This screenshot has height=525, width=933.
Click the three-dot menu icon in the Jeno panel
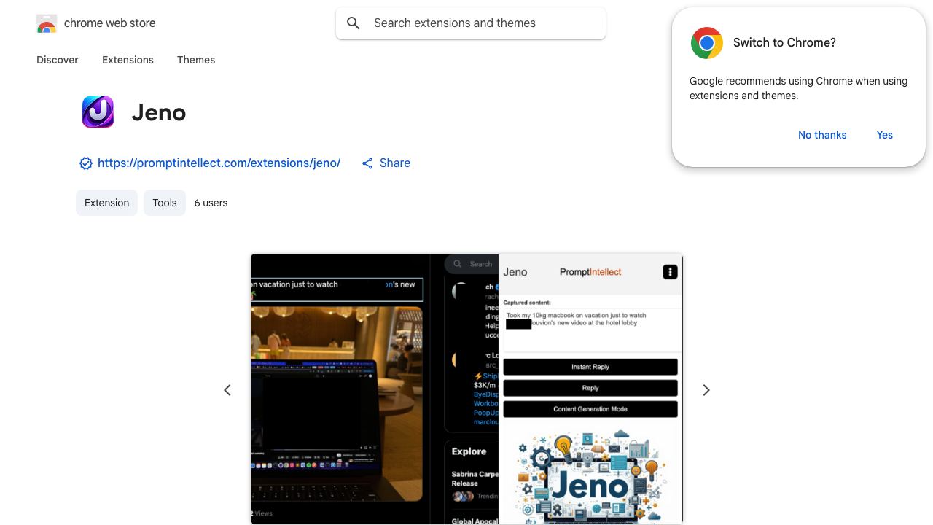coord(670,272)
